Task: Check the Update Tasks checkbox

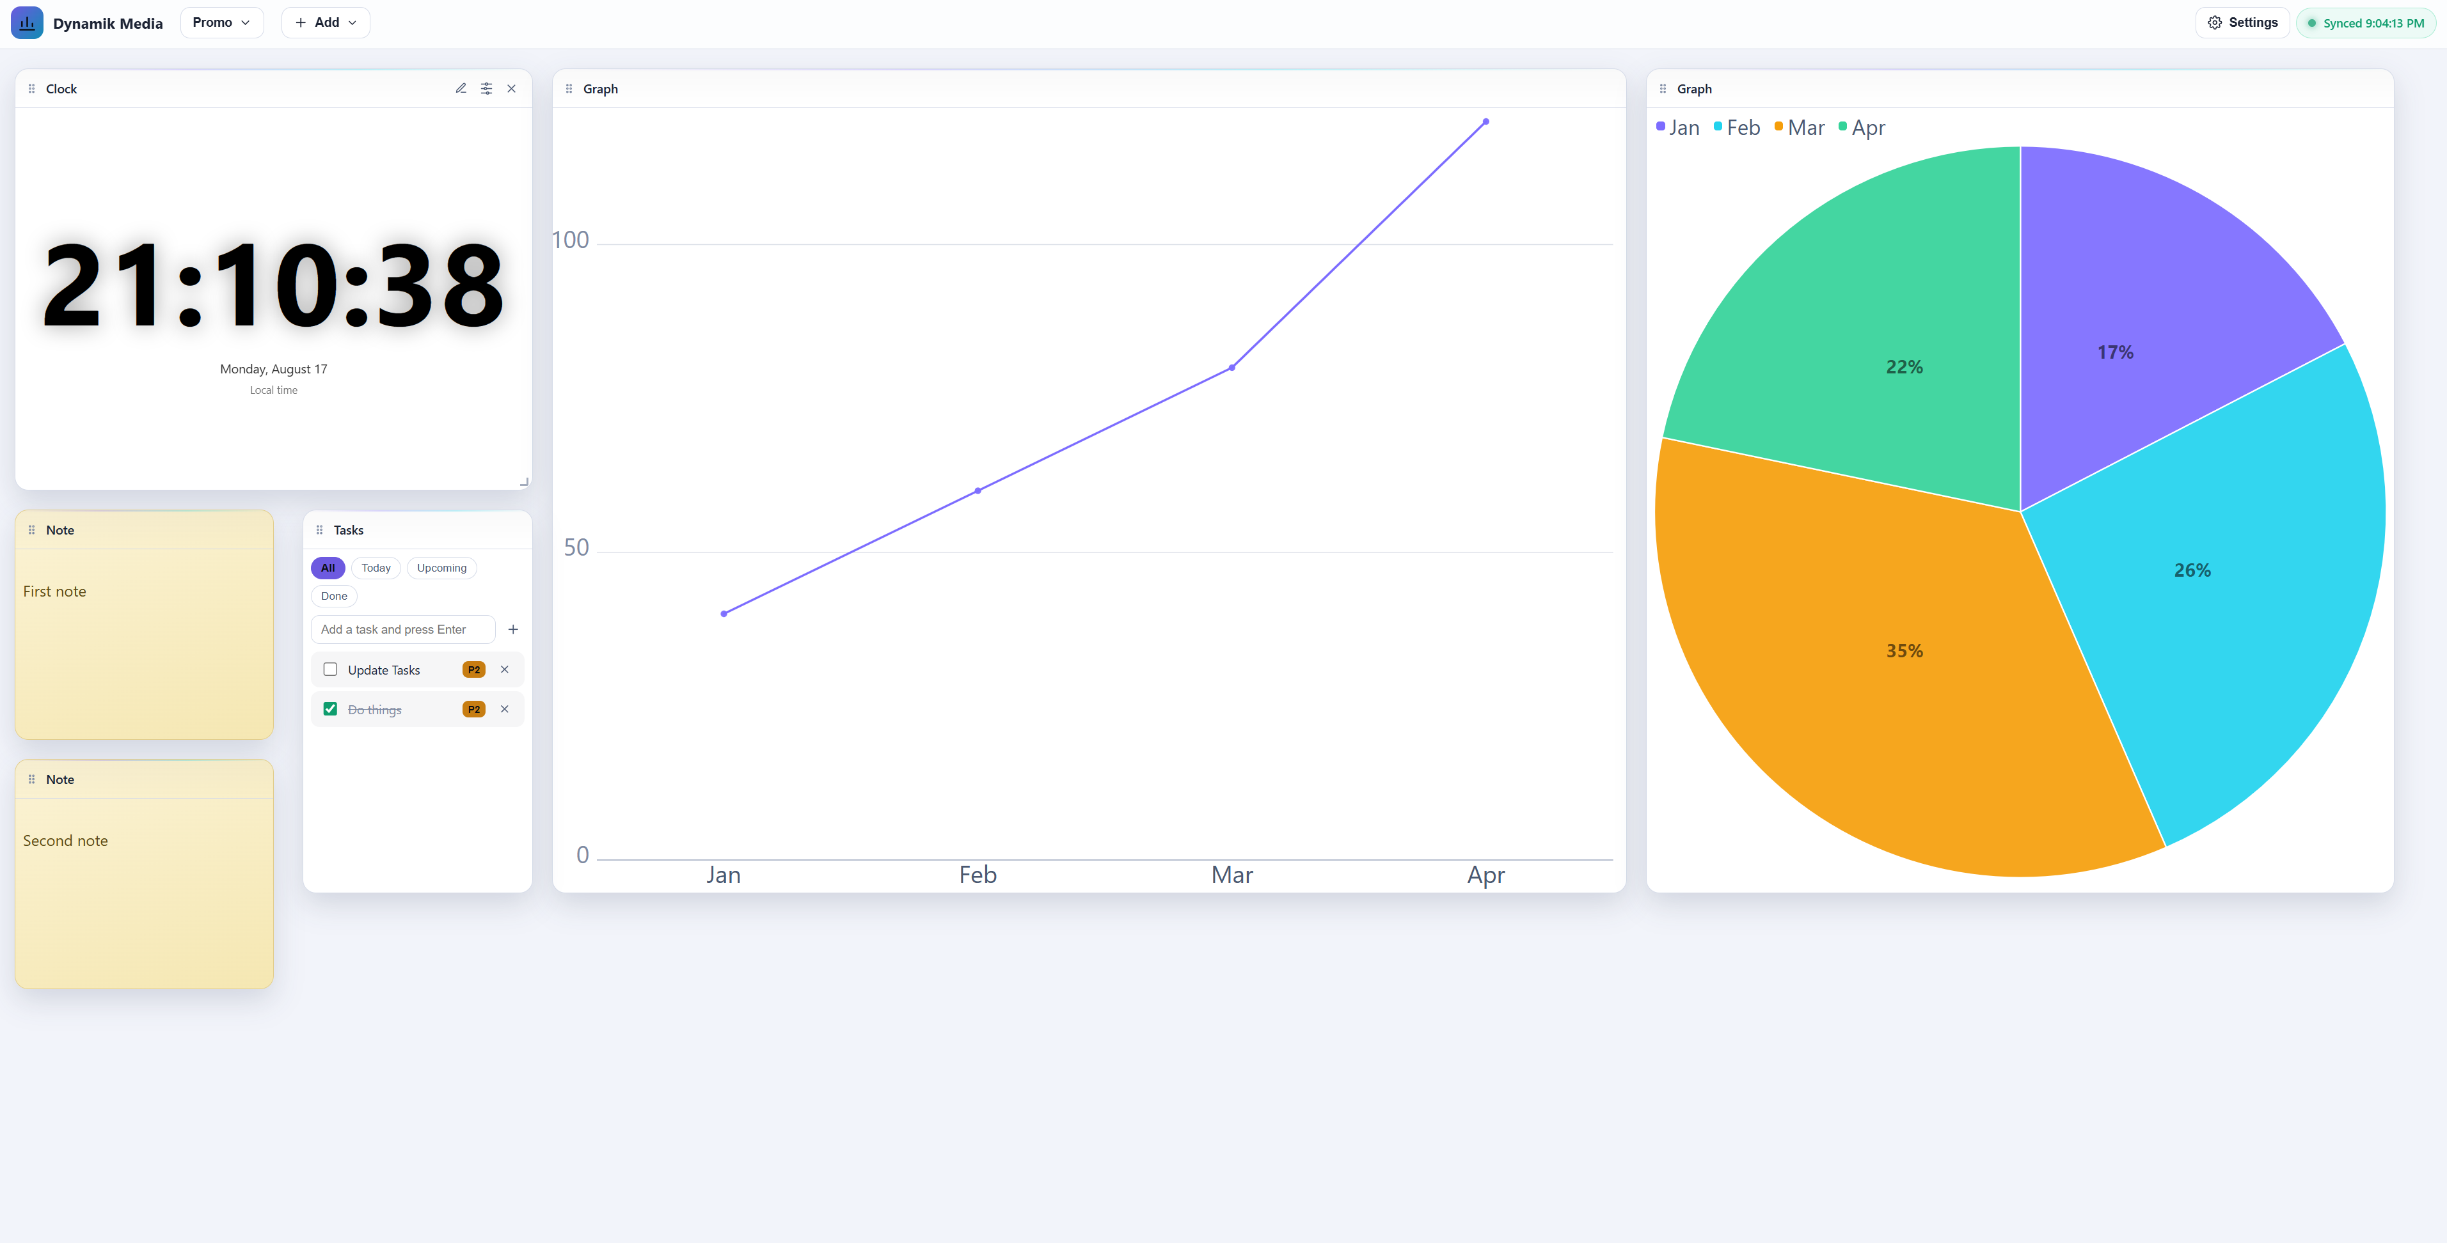Action: tap(331, 669)
